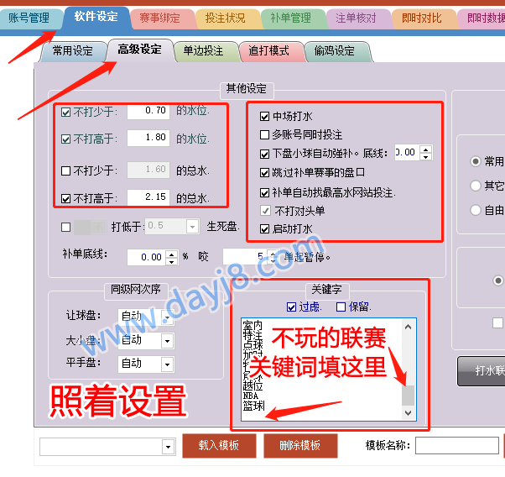
Task: Open the 追打模式 sub-tab
Action: (269, 51)
